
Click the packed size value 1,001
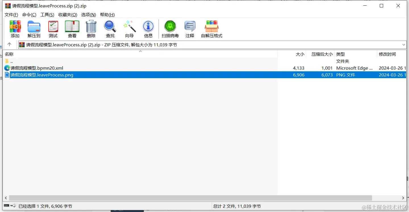(327, 68)
